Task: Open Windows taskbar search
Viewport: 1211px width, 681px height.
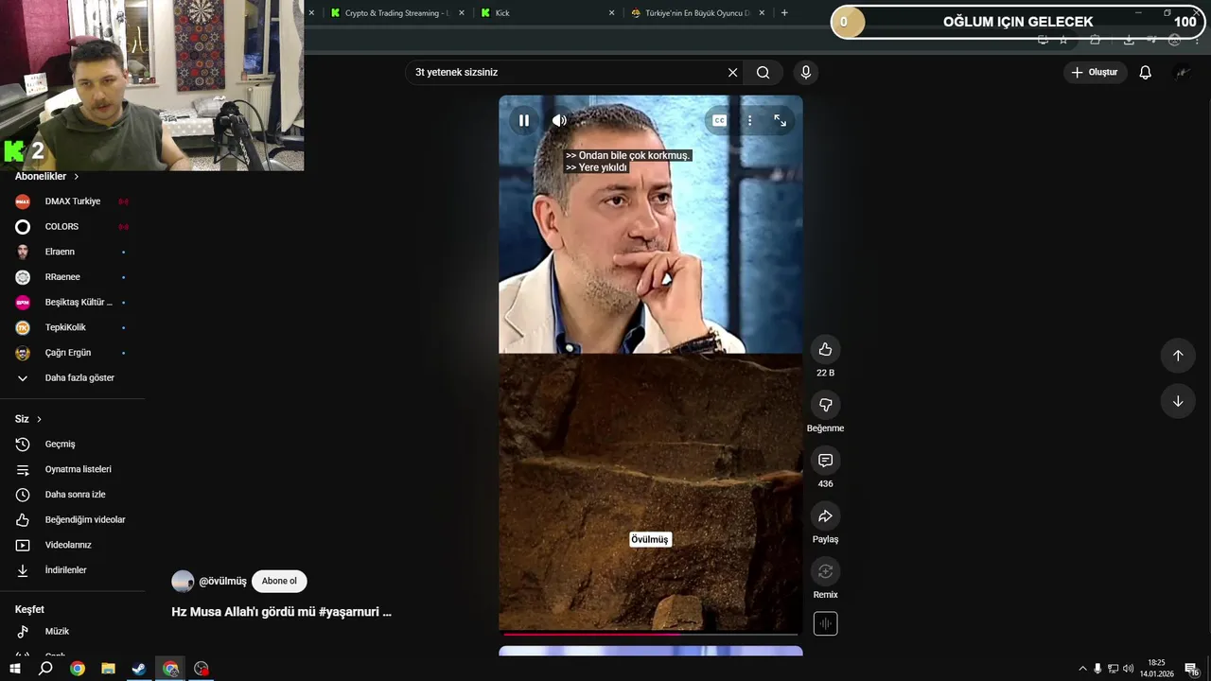Action: pyautogui.click(x=45, y=669)
